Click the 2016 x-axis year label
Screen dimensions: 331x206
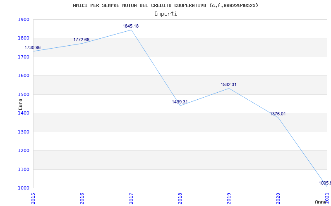[82, 199]
